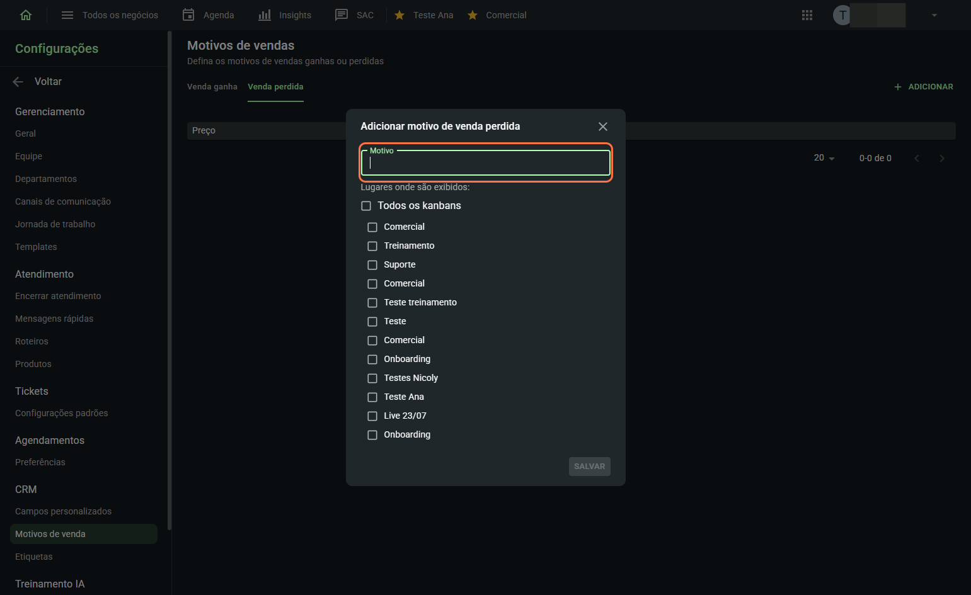The width and height of the screenshot is (971, 595).
Task: Open the rows per page dropdown showing 20
Action: (x=824, y=158)
